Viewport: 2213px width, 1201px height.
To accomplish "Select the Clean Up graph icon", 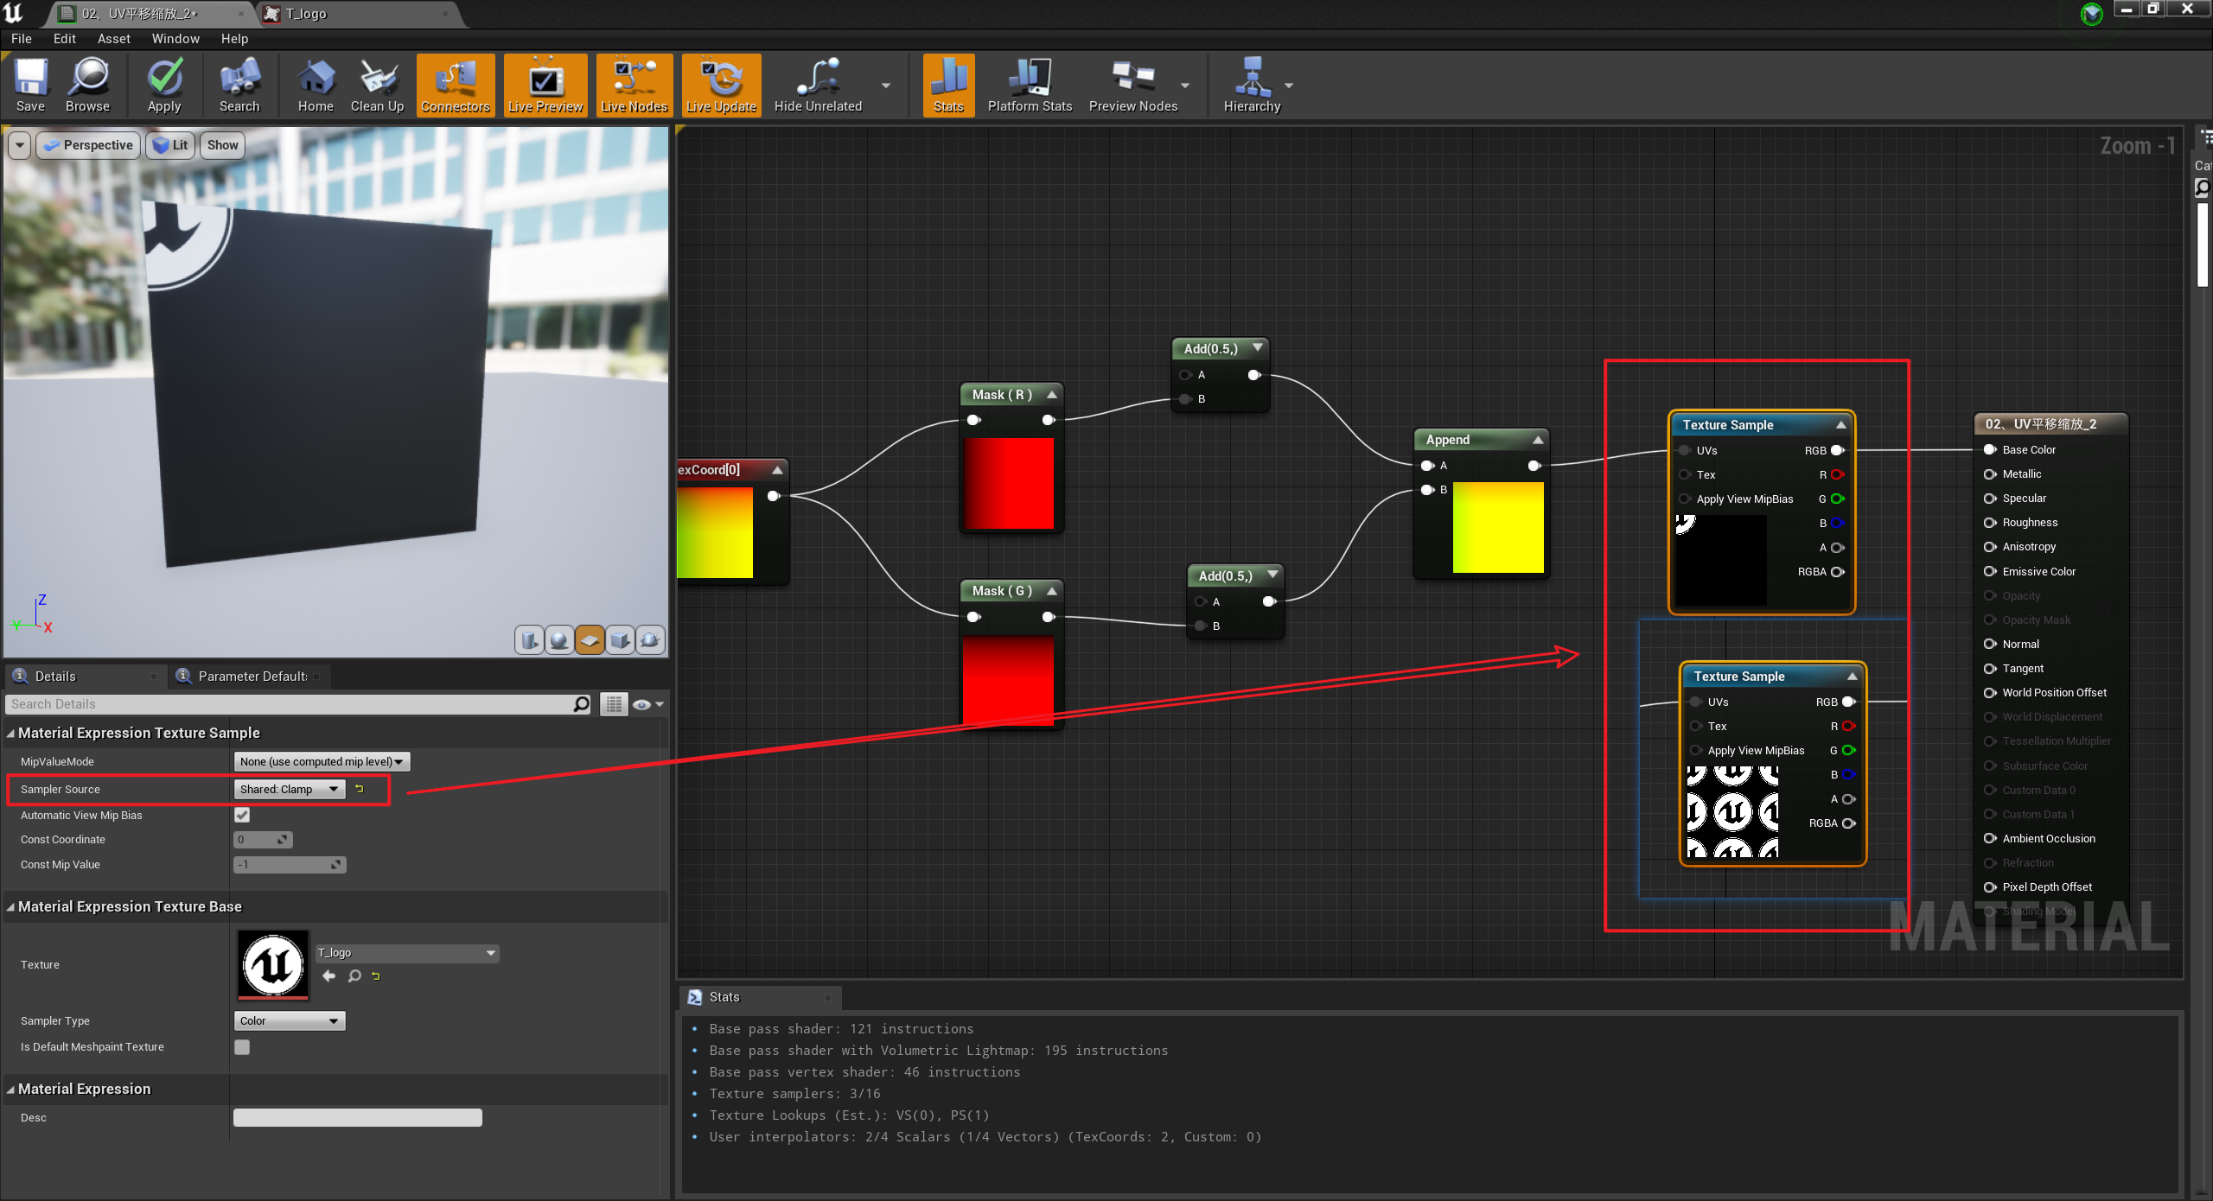I will (x=377, y=84).
